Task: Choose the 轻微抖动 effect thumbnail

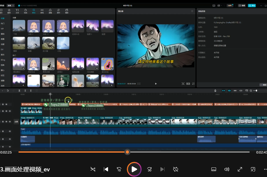Action: click(78, 26)
